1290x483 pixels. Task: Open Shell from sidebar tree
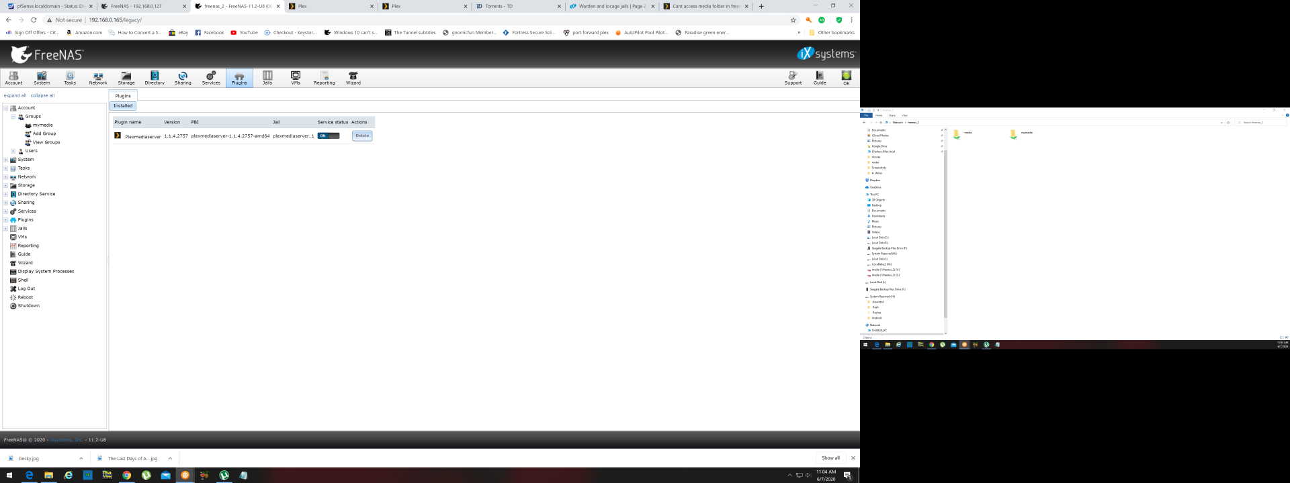click(x=19, y=280)
